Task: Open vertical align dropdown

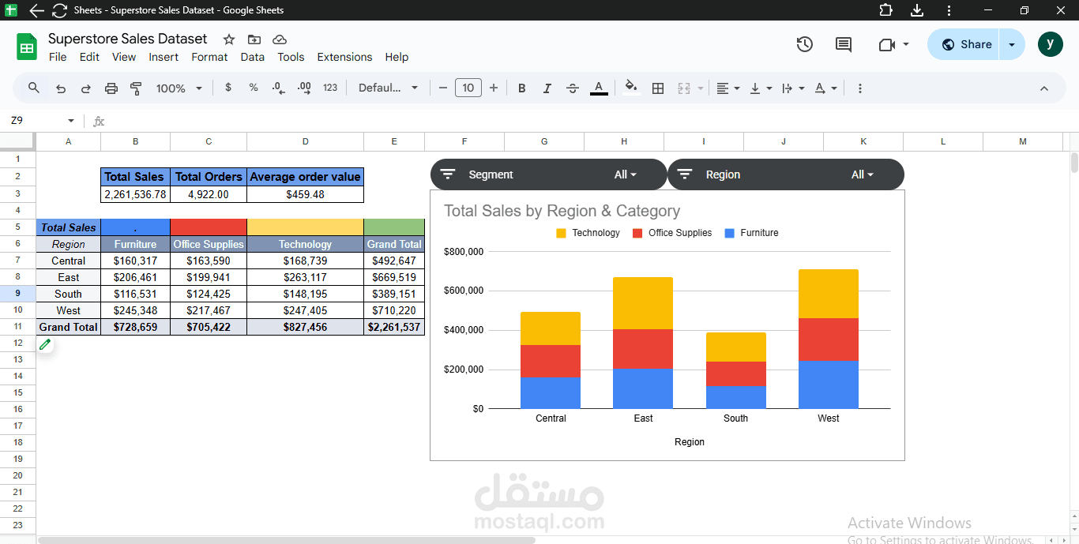Action: point(760,88)
